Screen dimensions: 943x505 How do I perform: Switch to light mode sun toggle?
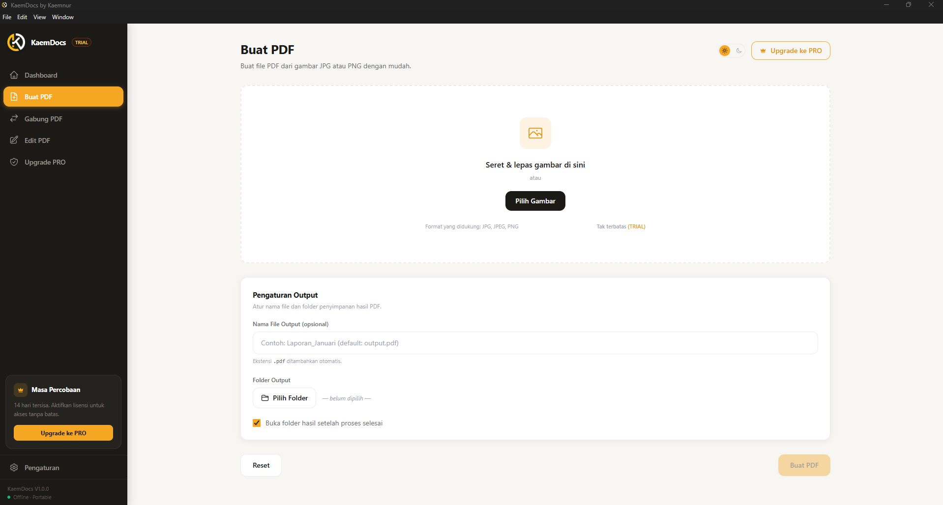coord(725,51)
